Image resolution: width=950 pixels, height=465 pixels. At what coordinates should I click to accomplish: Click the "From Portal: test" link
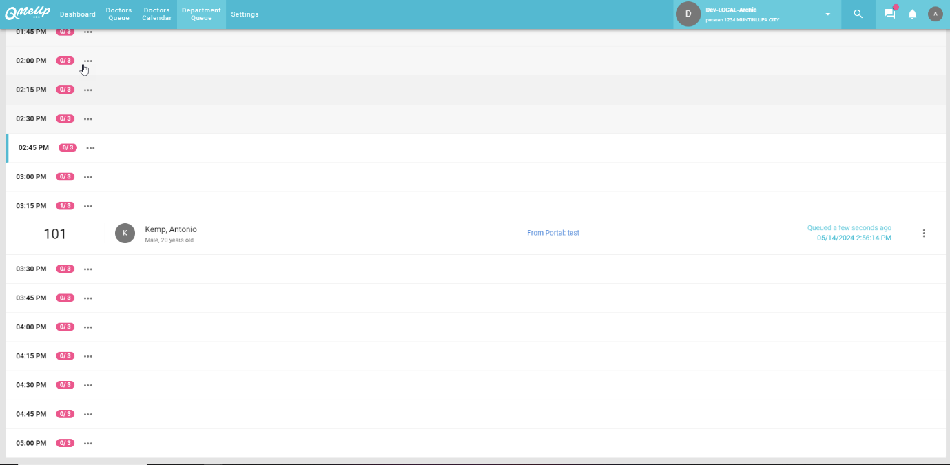click(553, 233)
